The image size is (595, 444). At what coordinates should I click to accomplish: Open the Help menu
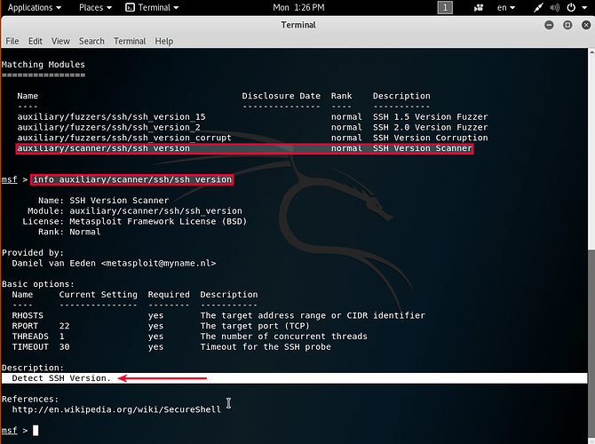click(x=163, y=41)
